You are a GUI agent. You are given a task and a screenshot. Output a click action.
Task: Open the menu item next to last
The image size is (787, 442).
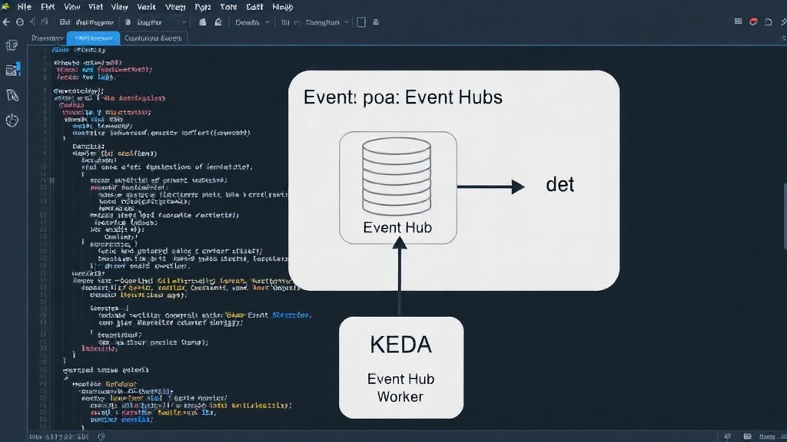tap(254, 7)
